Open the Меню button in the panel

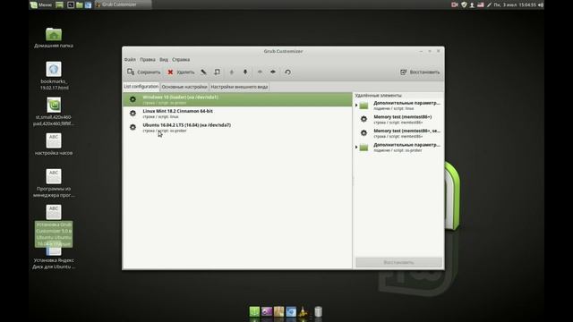(x=41, y=4)
